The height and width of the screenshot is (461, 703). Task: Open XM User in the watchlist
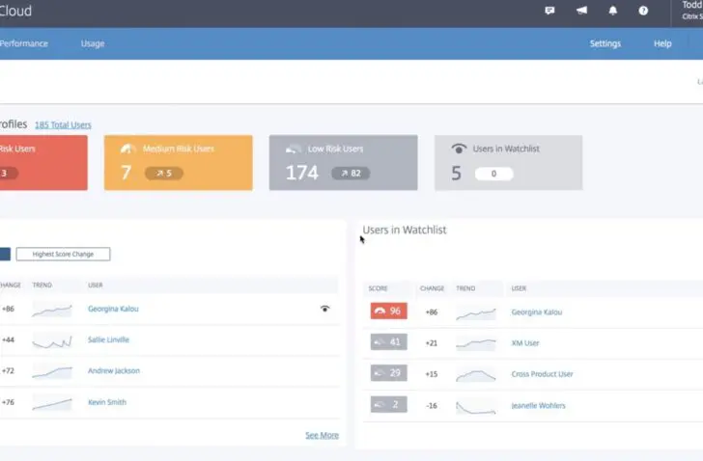coord(525,343)
